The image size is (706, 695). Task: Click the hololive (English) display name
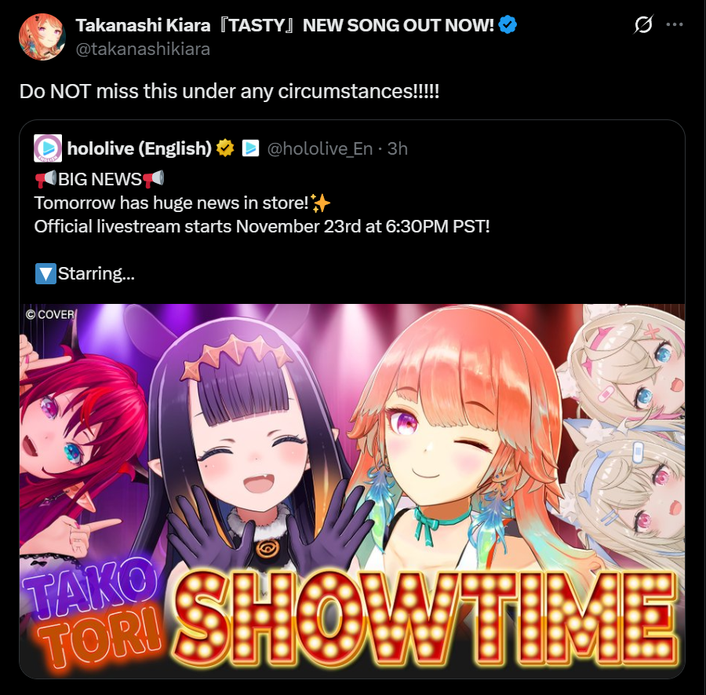click(139, 148)
